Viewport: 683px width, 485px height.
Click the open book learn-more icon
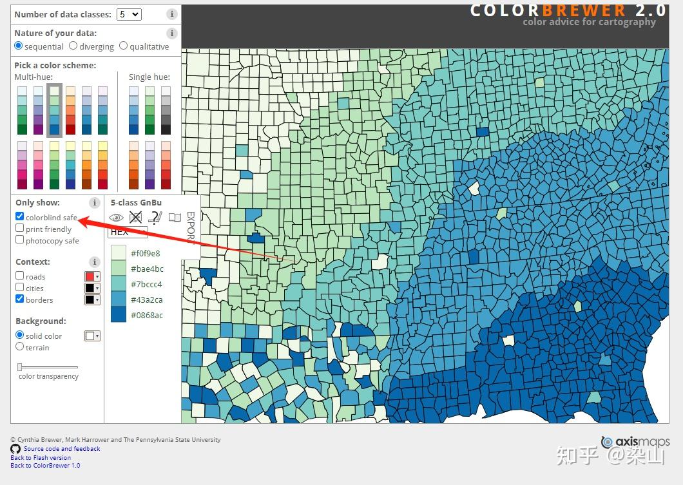pyautogui.click(x=175, y=217)
